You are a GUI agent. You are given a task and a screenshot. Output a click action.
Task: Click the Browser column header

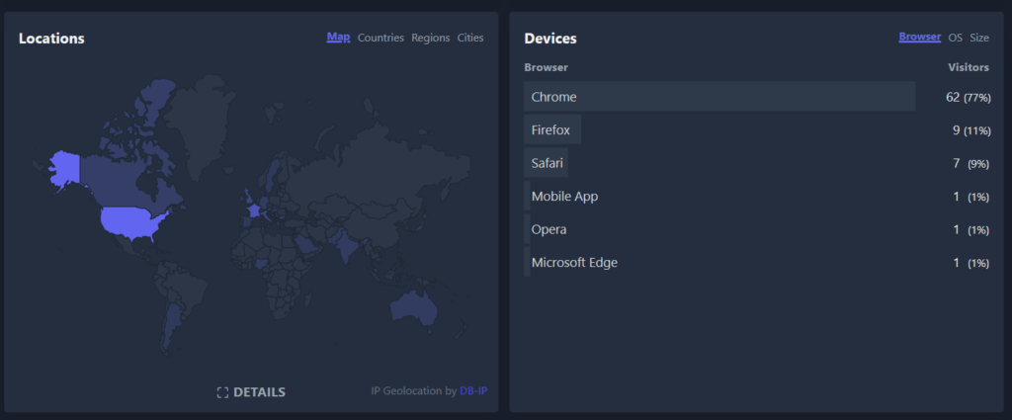(546, 67)
